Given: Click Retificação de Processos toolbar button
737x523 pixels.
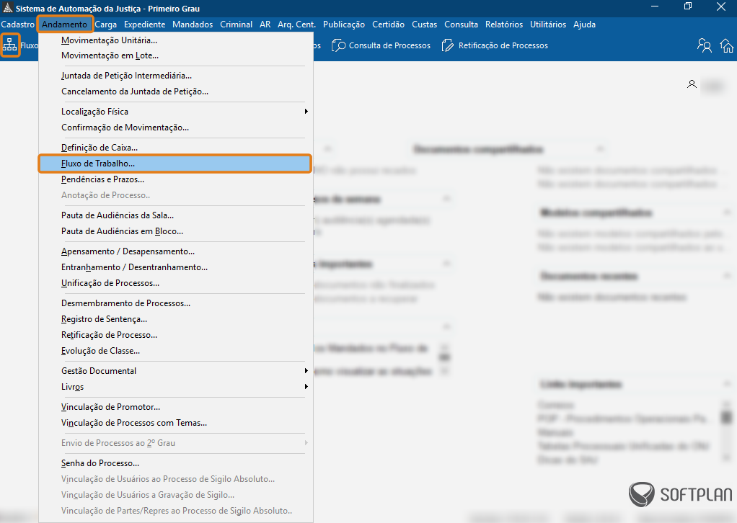Looking at the screenshot, I should pyautogui.click(x=495, y=45).
